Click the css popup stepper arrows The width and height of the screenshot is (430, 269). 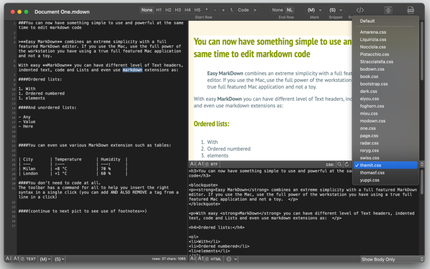[422, 164]
